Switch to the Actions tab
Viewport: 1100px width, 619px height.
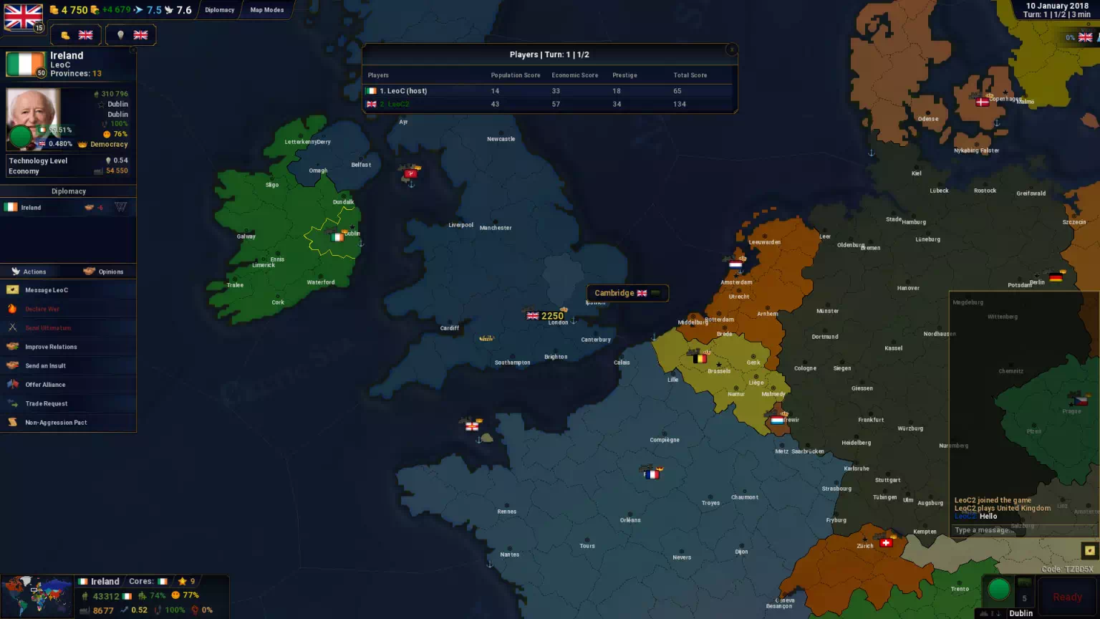click(x=29, y=272)
